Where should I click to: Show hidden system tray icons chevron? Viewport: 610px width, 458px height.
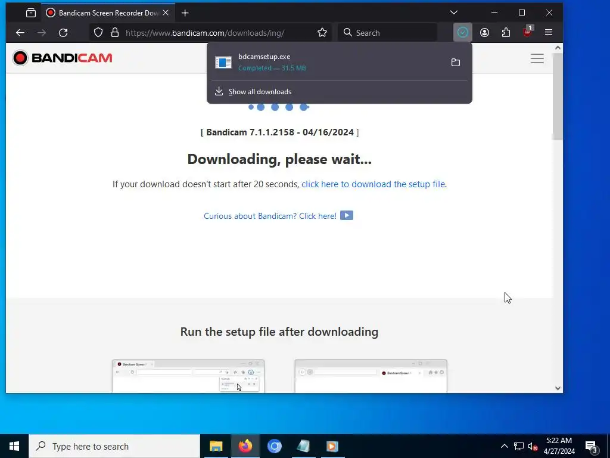point(504,446)
